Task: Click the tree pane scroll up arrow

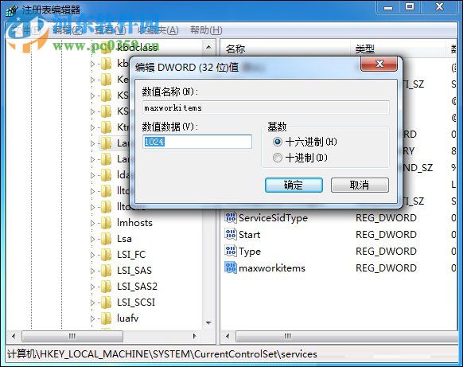Action: coord(208,47)
